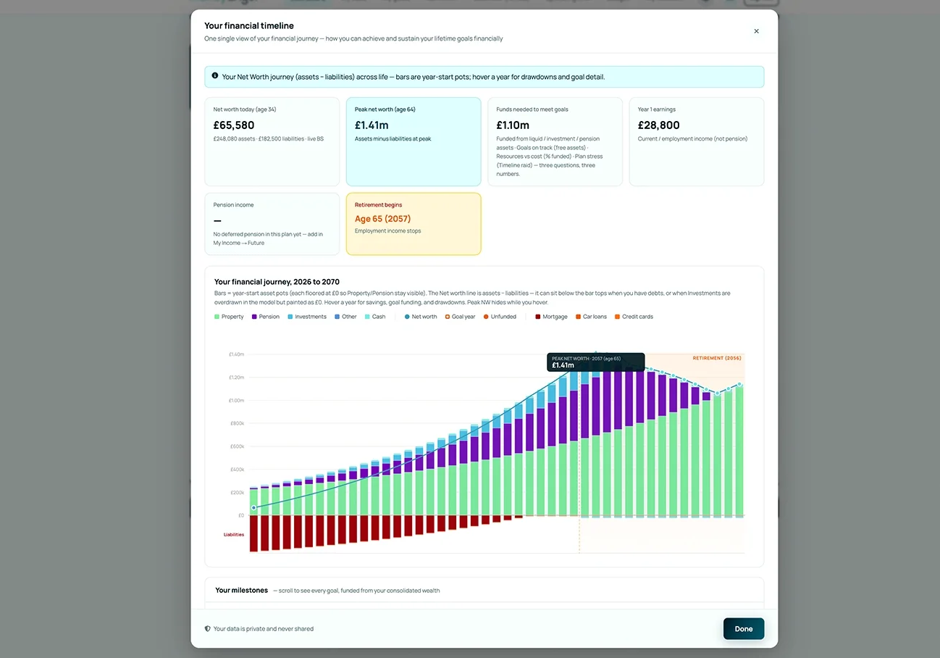The width and height of the screenshot is (940, 658).
Task: Click the Mortgage legend entry
Action: point(551,317)
